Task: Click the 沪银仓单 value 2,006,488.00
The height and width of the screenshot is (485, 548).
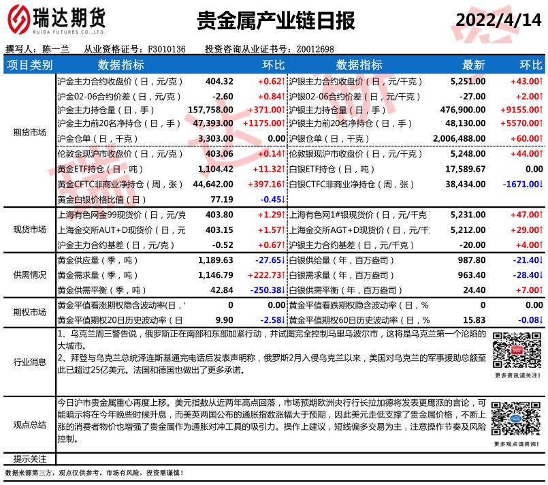Action: click(x=459, y=138)
